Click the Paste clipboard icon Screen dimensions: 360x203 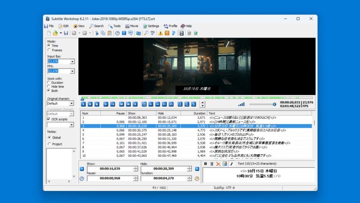[x=110, y=33]
